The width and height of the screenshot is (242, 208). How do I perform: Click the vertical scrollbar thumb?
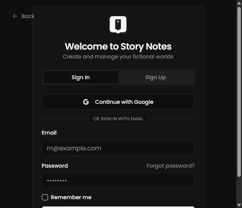(239, 92)
